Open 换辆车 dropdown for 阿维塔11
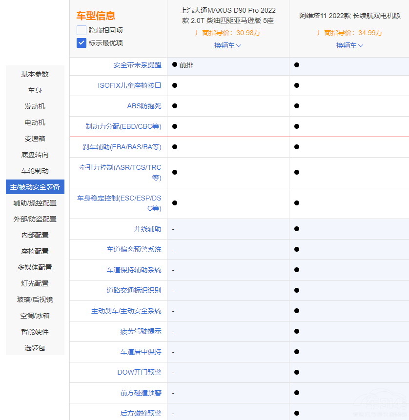 (349, 45)
